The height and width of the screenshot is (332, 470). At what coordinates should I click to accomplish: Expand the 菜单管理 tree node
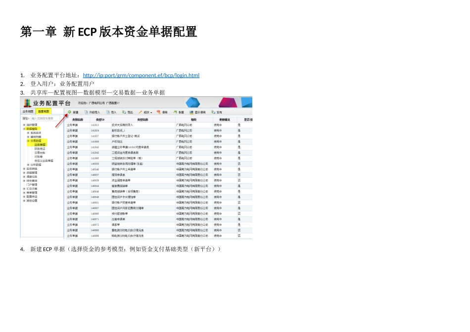click(24, 193)
